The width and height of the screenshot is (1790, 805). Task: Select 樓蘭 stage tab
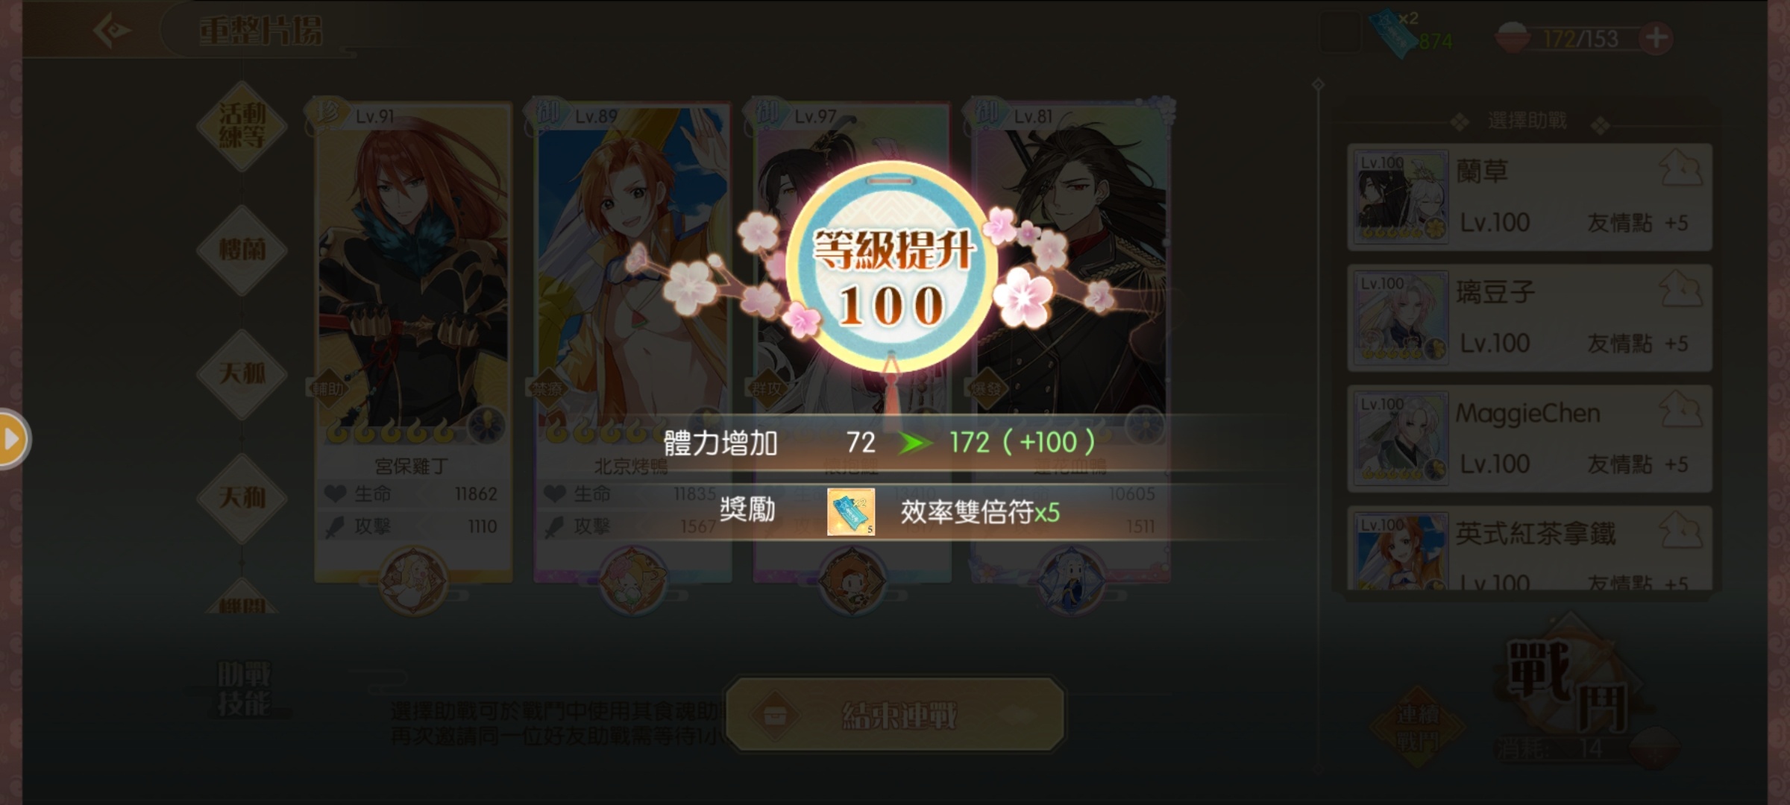click(242, 250)
